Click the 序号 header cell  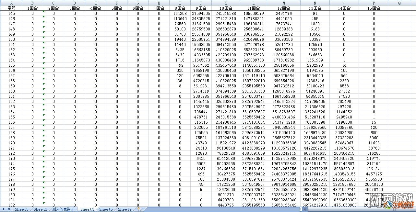click(x=11, y=8)
